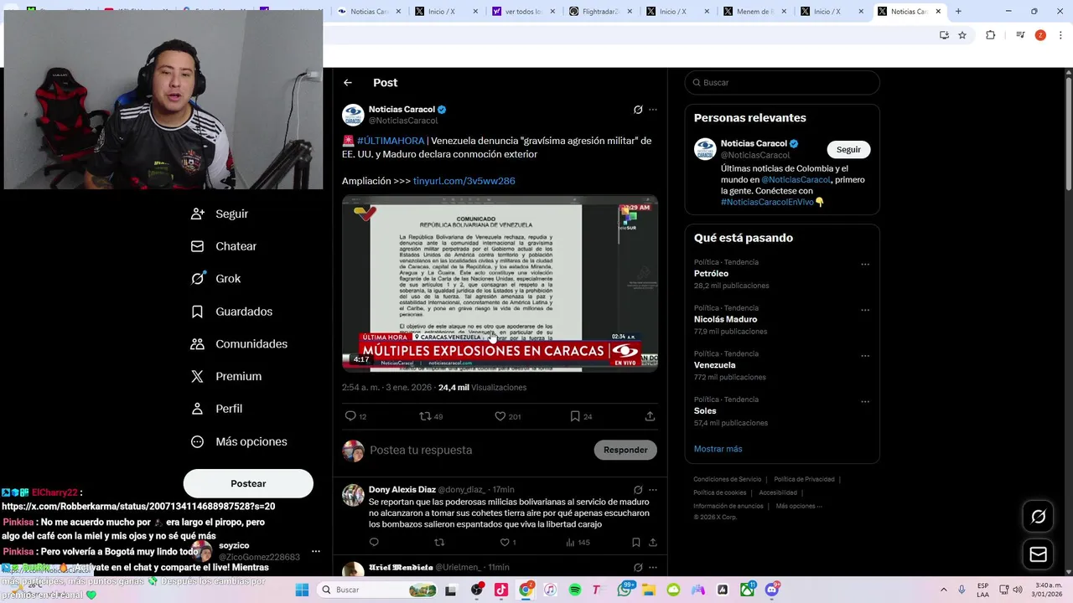Click Mostrar más under trends
1073x603 pixels.
click(718, 449)
